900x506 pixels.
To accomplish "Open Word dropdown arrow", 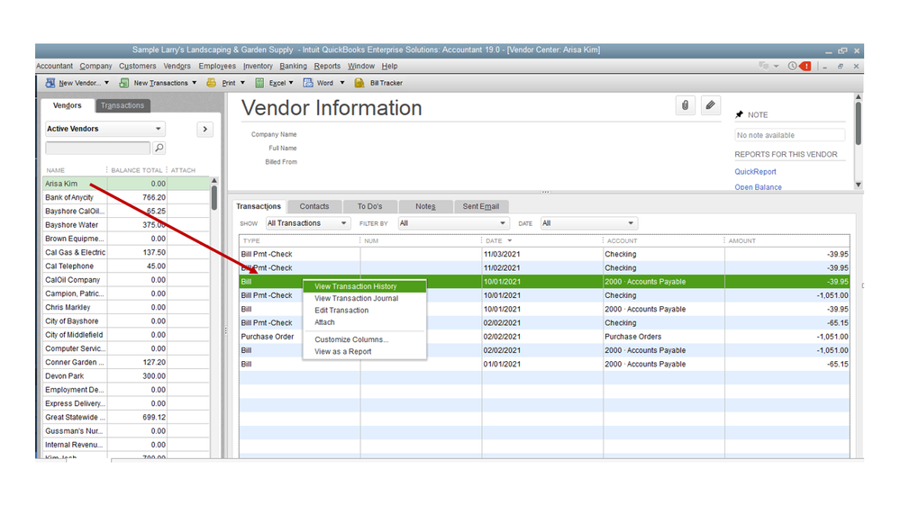I will (342, 83).
